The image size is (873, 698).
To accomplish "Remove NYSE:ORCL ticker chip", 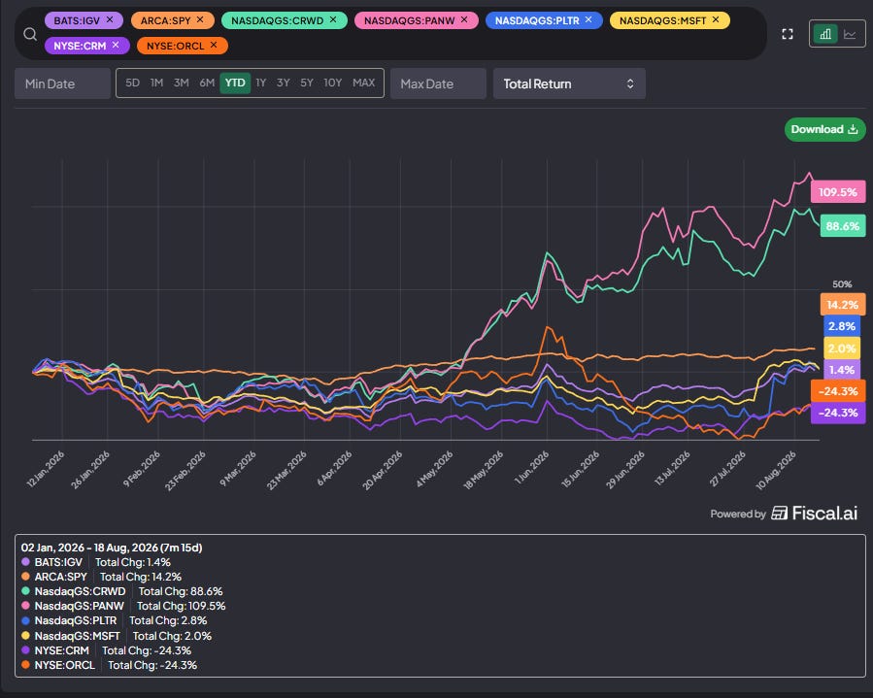I will click(x=214, y=45).
